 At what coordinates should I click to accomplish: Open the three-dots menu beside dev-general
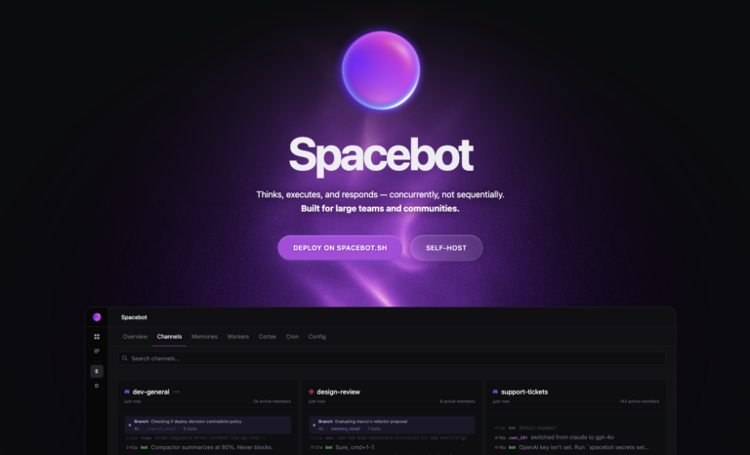[x=176, y=392]
